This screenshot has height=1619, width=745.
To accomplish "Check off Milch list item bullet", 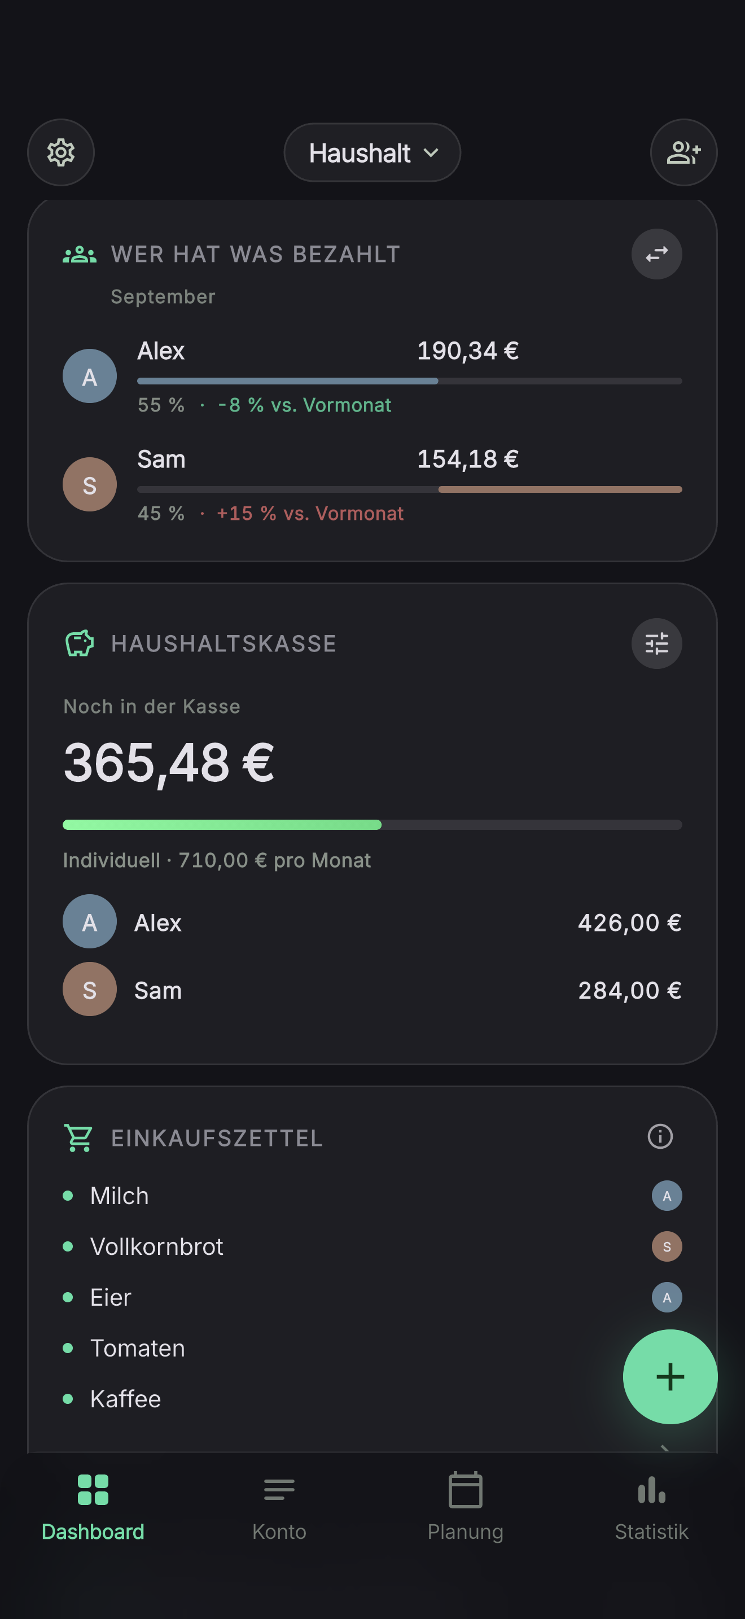I will pos(68,1196).
